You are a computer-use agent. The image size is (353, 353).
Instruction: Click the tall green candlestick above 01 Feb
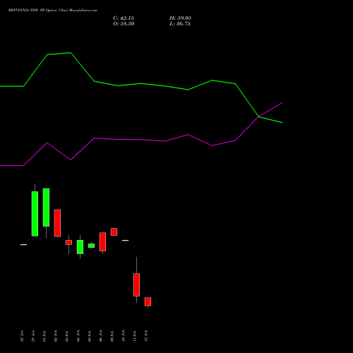click(46, 208)
